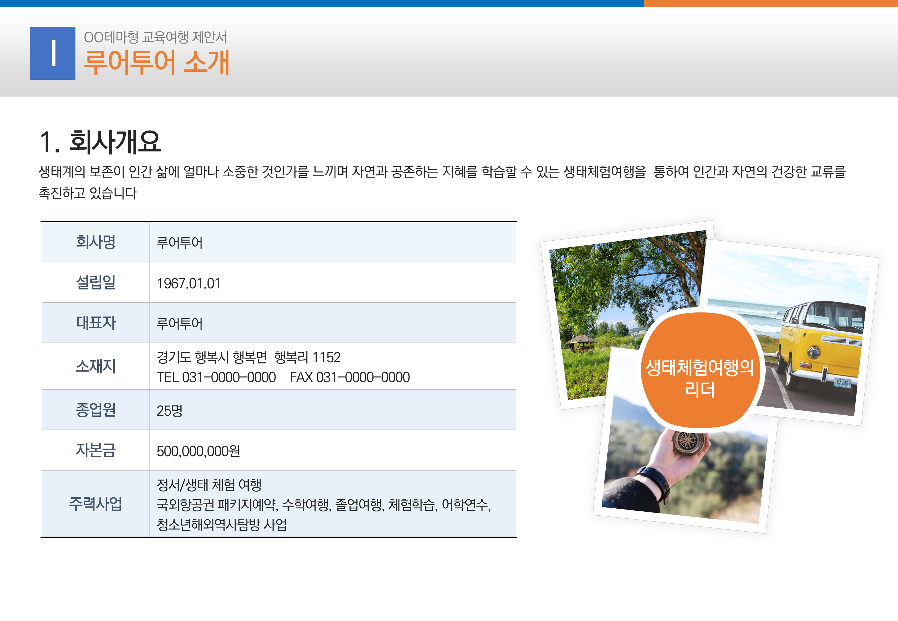Viewport: 898px width, 621px height.
Task: Click the date "1967.01.01"
Action: pyautogui.click(x=188, y=284)
